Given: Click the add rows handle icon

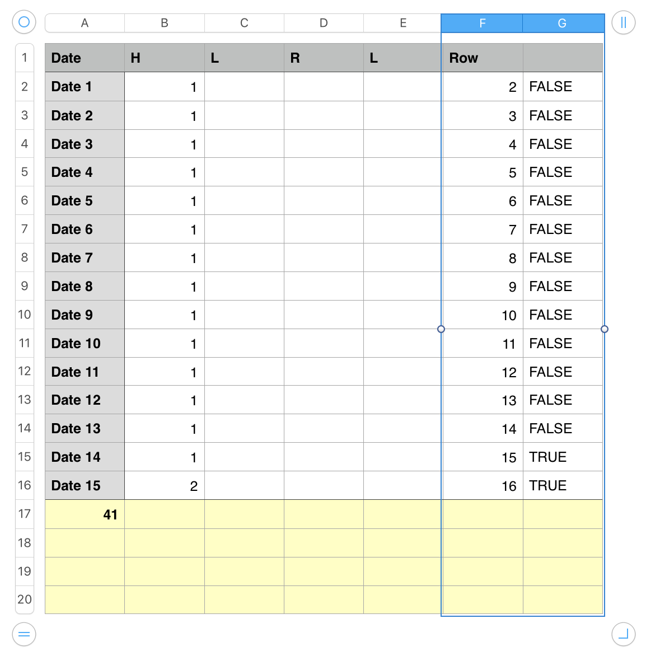Looking at the screenshot, I should click(24, 634).
